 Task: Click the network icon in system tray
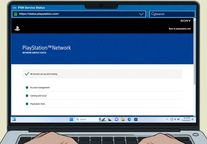pyautogui.click(x=171, y=119)
